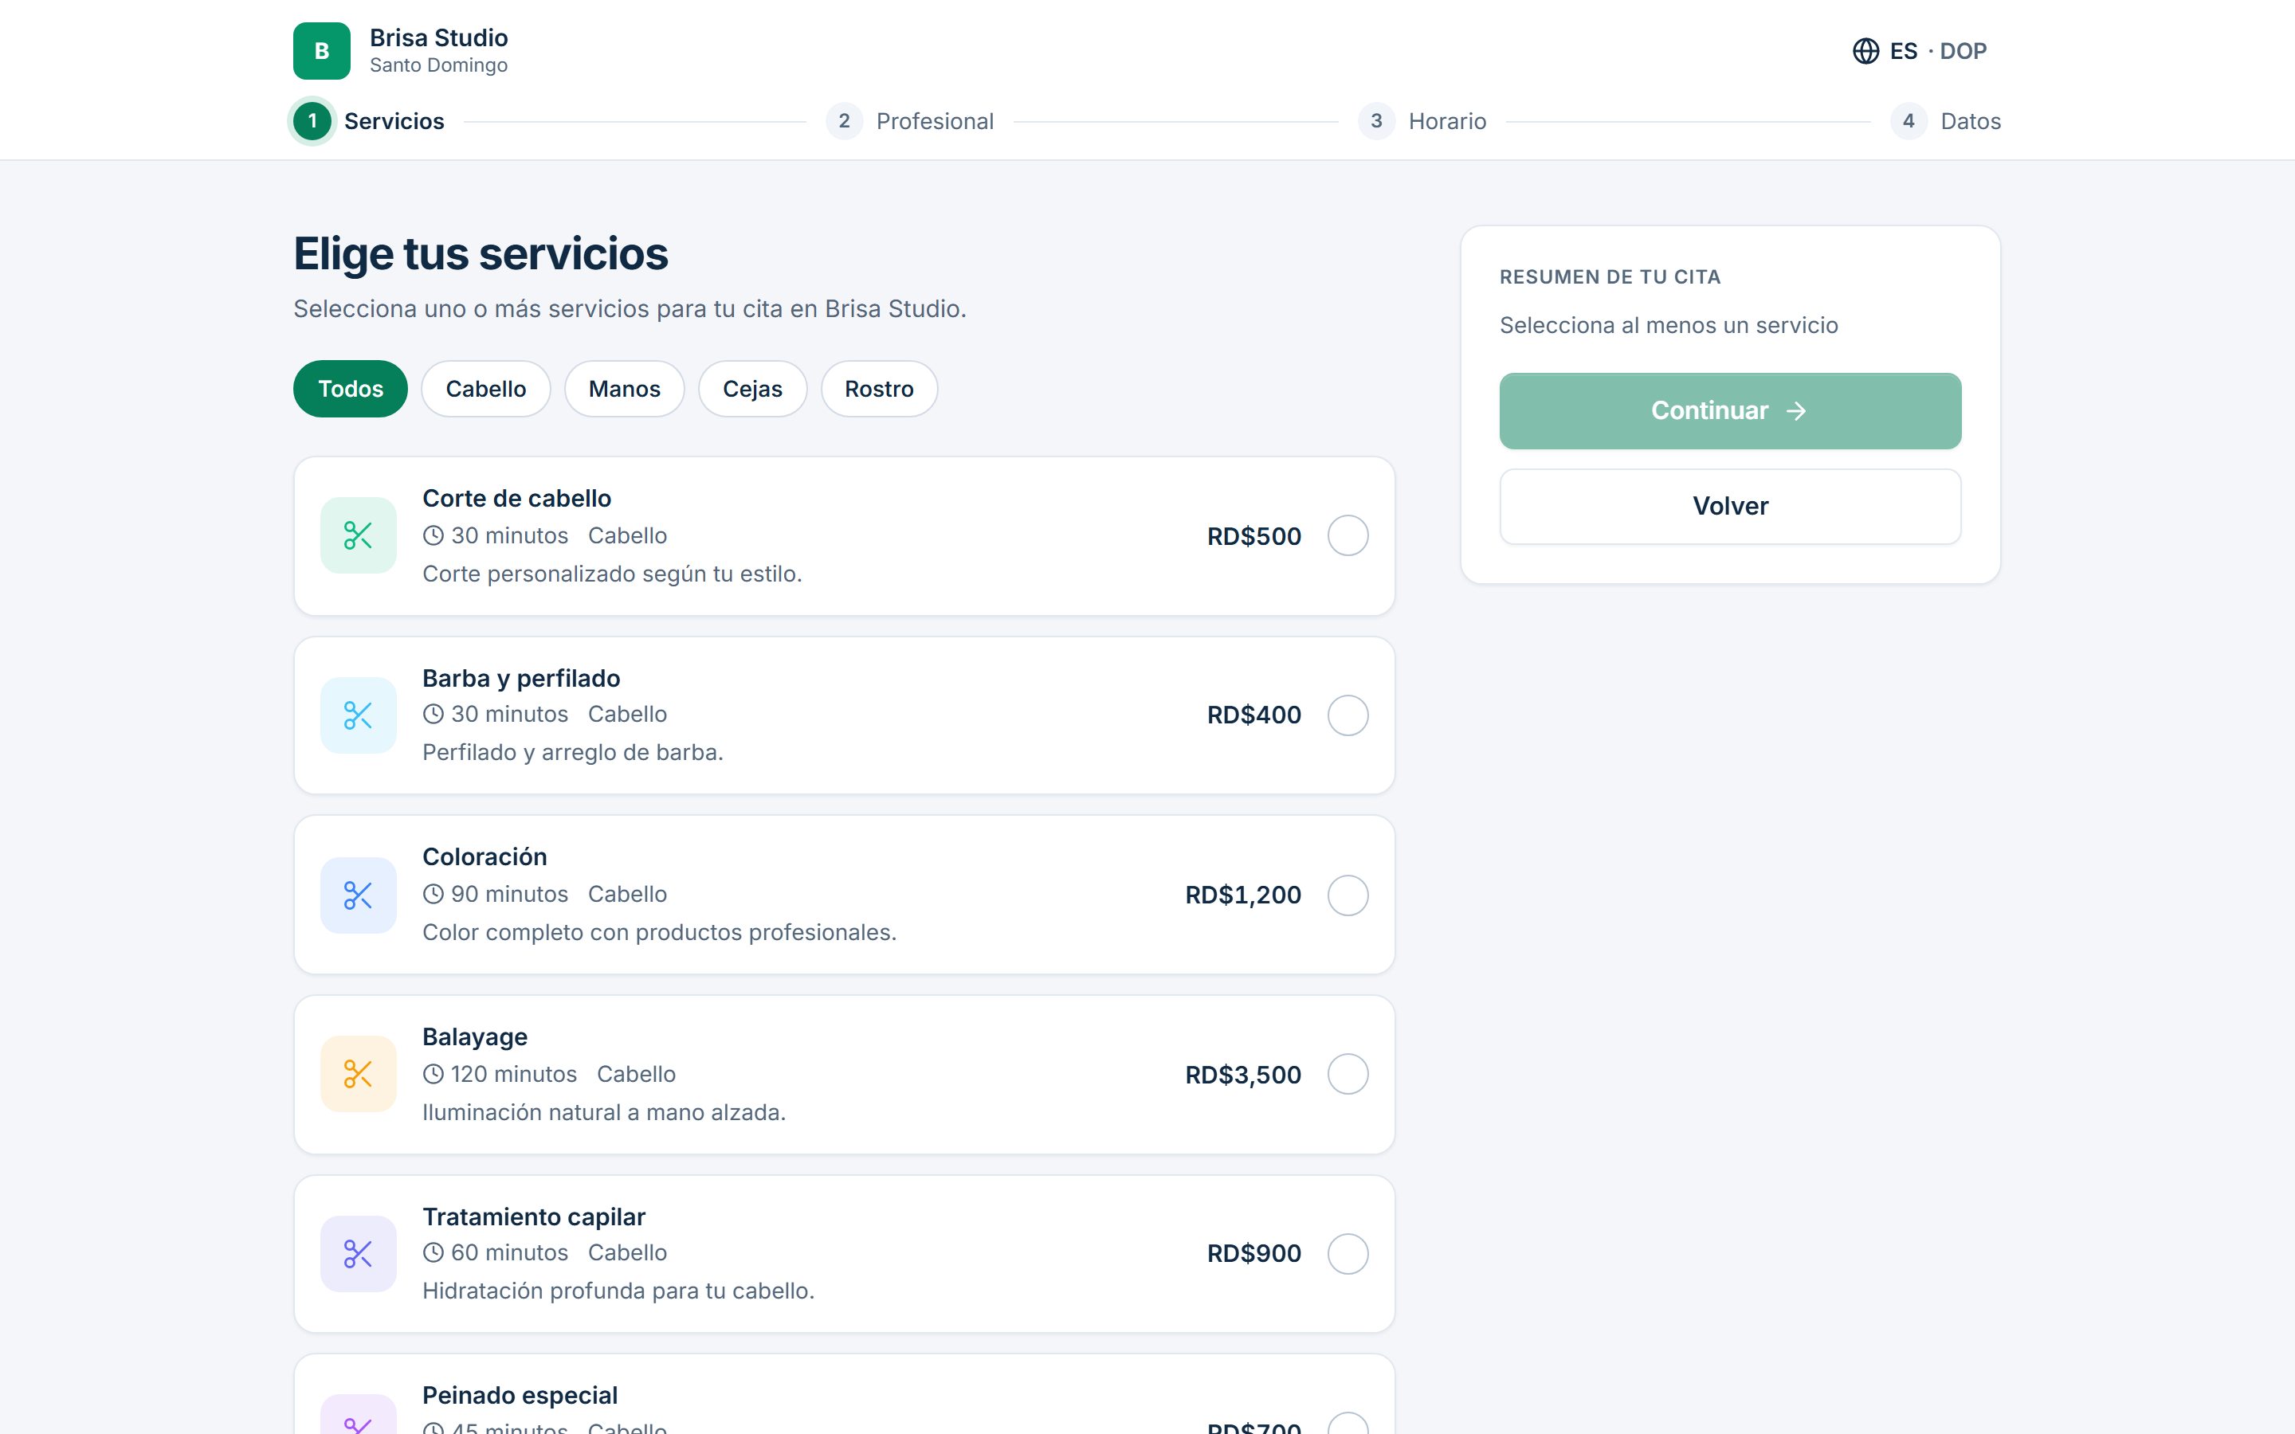Click text 'Selecciona al menos un servicio'
This screenshot has width=2295, height=1434.
[1668, 325]
